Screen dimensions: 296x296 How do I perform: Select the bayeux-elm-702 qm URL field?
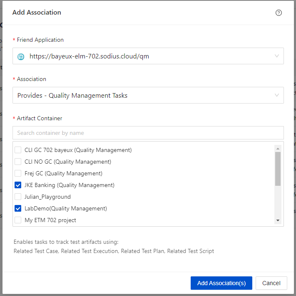click(148, 56)
